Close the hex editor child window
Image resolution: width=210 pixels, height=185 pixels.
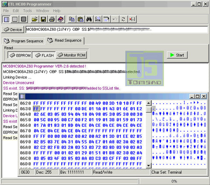[204, 96]
